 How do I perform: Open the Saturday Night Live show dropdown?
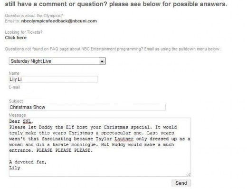(57, 61)
